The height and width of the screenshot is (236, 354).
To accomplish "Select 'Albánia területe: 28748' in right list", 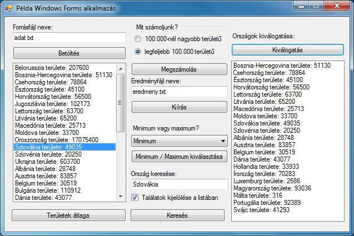I will click(x=288, y=138).
